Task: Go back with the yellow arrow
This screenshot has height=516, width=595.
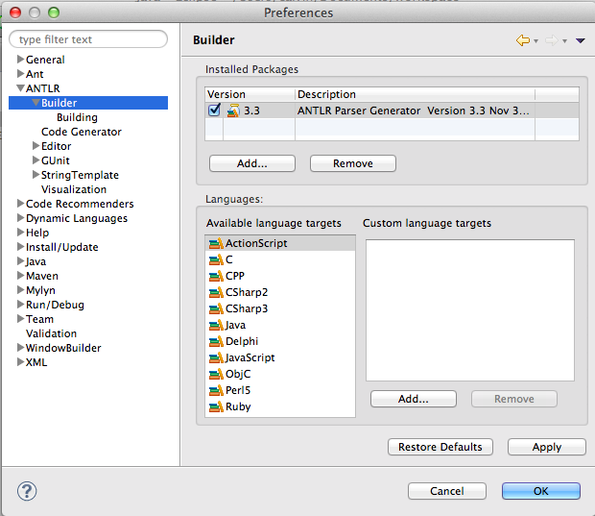Action: 523,40
